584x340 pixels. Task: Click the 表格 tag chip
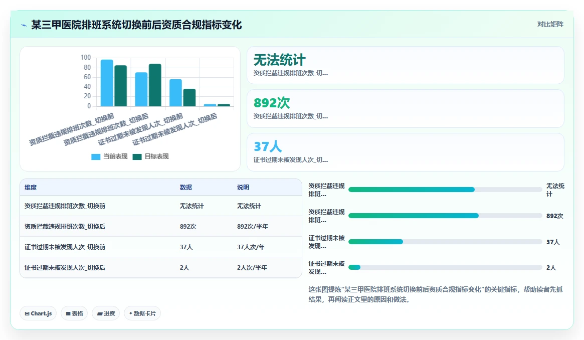click(74, 313)
